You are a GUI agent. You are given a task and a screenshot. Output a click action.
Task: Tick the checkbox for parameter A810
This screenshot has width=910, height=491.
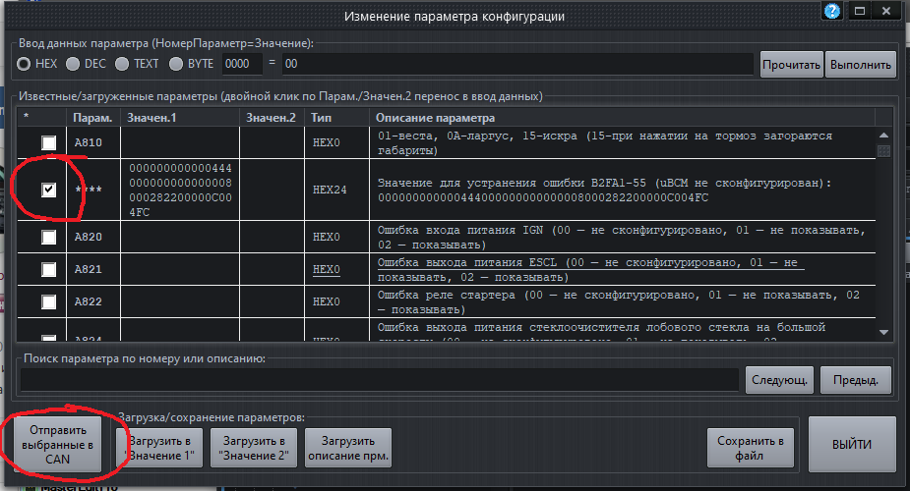pyautogui.click(x=48, y=143)
